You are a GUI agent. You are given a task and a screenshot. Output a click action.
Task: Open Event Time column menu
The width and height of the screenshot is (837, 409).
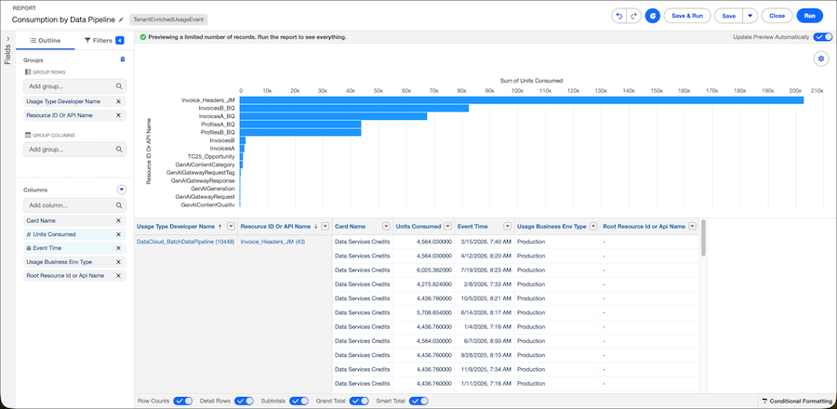[x=507, y=227]
